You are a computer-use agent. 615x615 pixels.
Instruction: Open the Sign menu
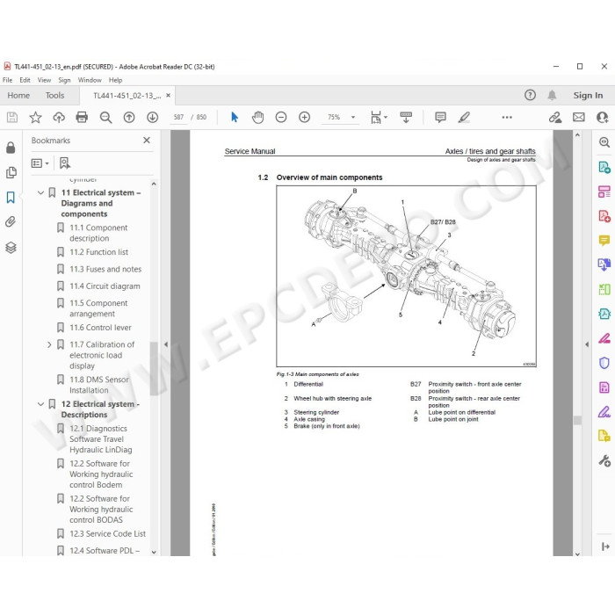click(64, 80)
